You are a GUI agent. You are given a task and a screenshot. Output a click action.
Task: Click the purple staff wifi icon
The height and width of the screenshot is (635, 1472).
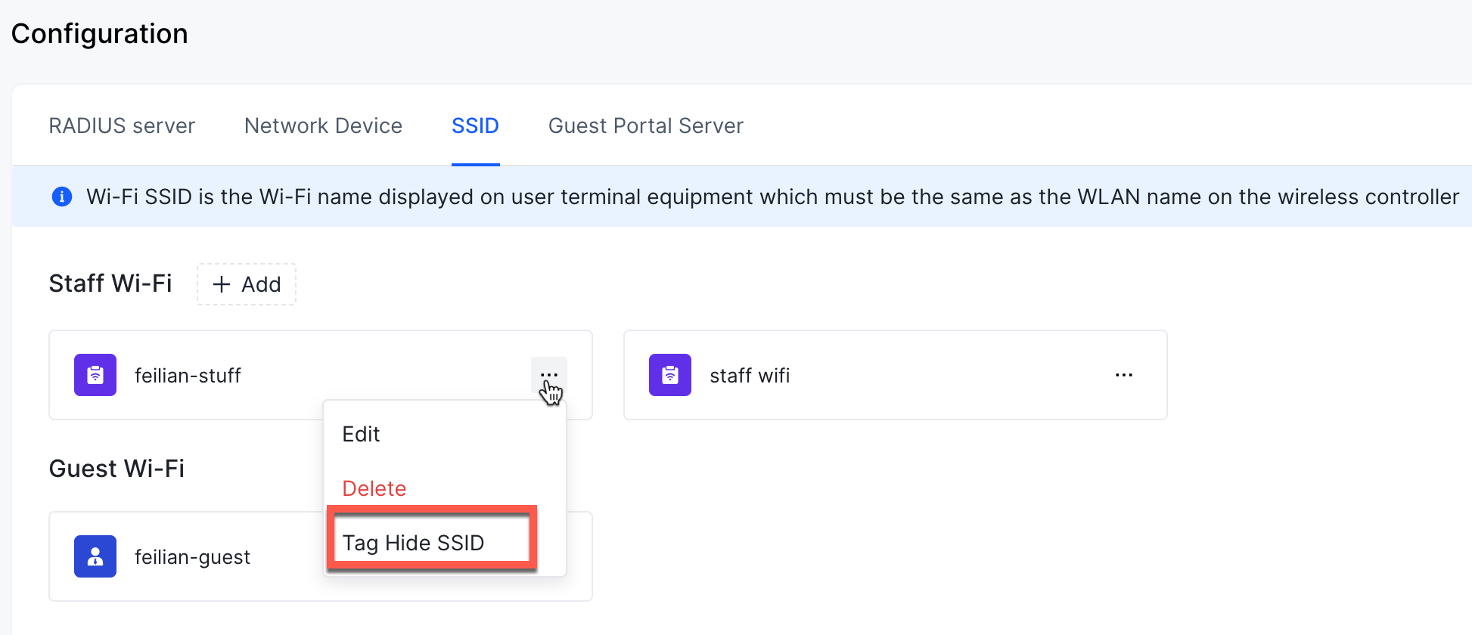pyautogui.click(x=670, y=375)
